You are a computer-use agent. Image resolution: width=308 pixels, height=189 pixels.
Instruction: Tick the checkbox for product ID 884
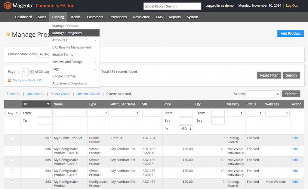[13, 171]
